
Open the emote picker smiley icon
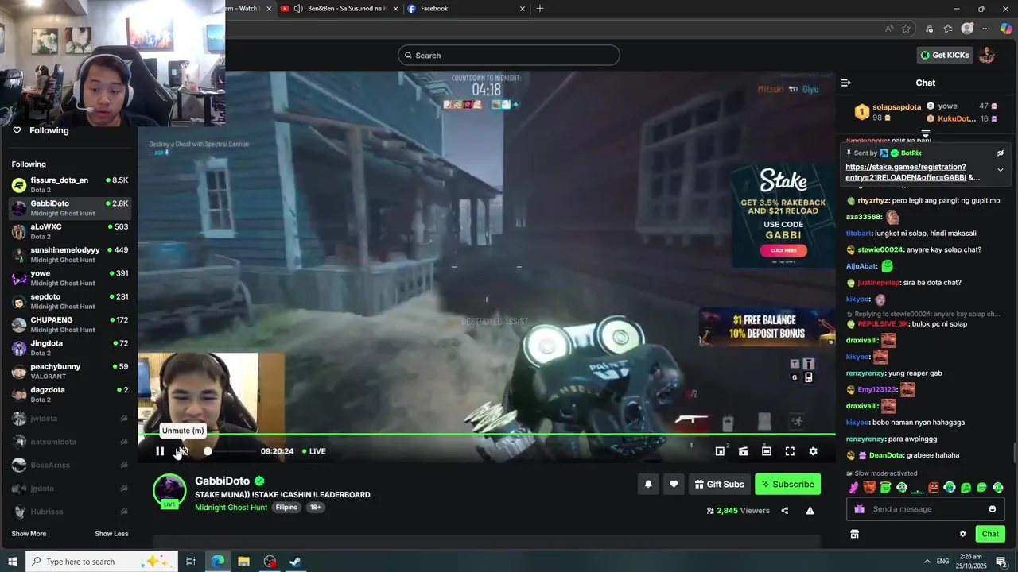(993, 509)
